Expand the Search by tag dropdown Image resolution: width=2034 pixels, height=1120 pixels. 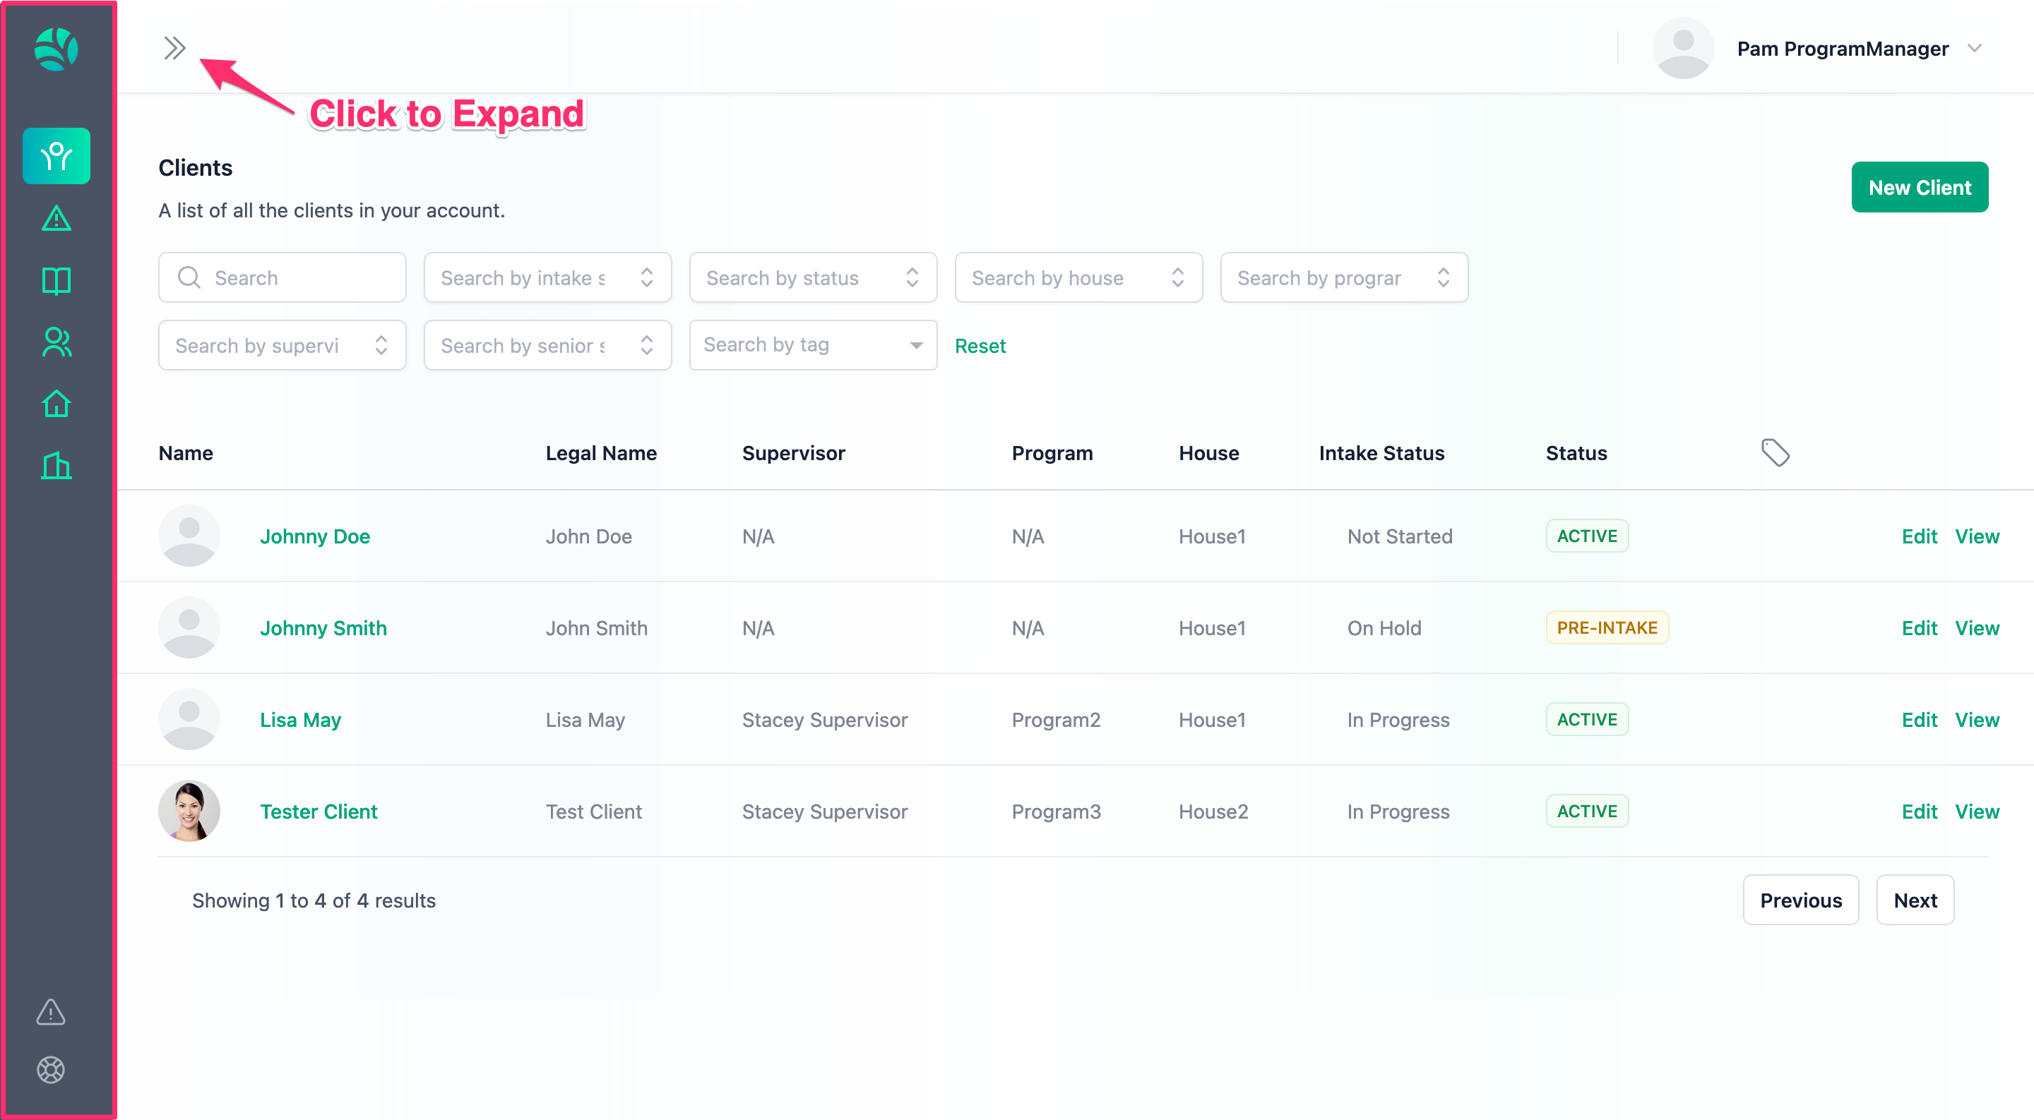(x=812, y=345)
